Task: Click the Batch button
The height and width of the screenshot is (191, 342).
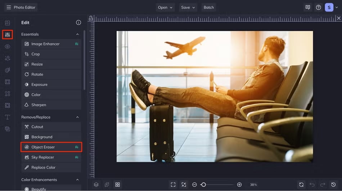Action: 209,7
